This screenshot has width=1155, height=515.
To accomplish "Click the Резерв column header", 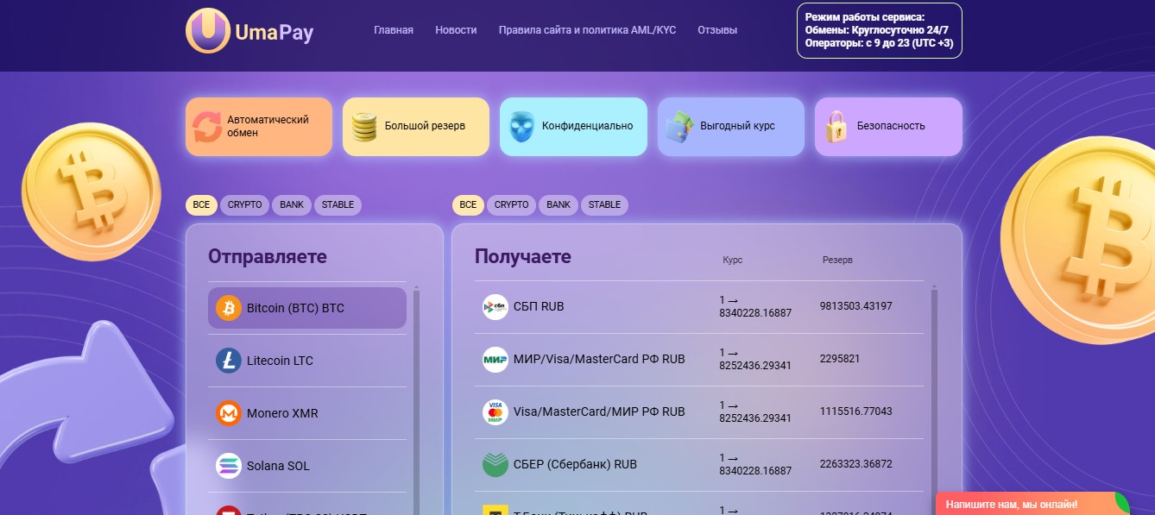I will pyautogui.click(x=837, y=260).
